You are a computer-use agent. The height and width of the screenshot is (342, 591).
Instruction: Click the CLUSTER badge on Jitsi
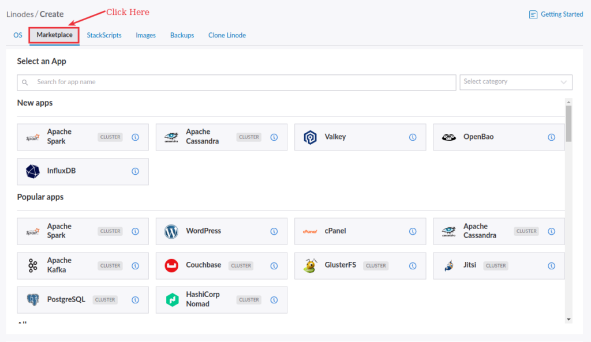coord(496,266)
